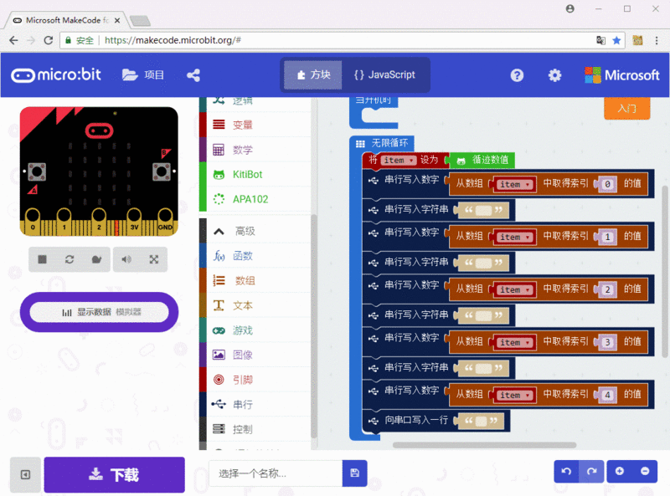Toggle simulator slow-motion icon
The height and width of the screenshot is (496, 670).
[x=96, y=259]
